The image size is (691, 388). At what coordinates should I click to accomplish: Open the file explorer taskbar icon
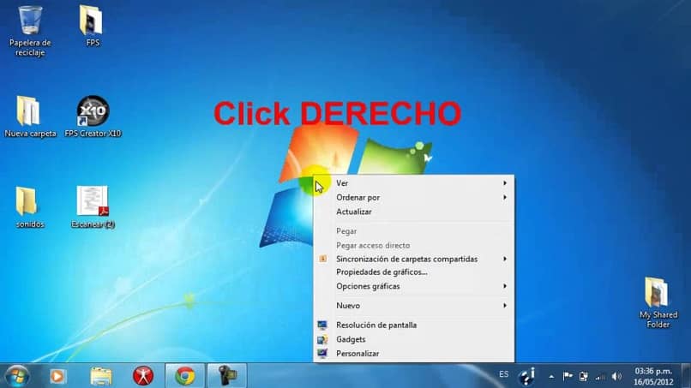tap(101, 376)
